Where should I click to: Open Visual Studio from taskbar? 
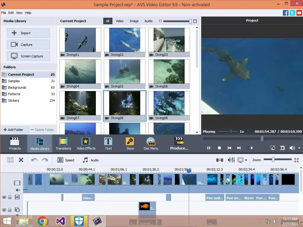click(60, 221)
